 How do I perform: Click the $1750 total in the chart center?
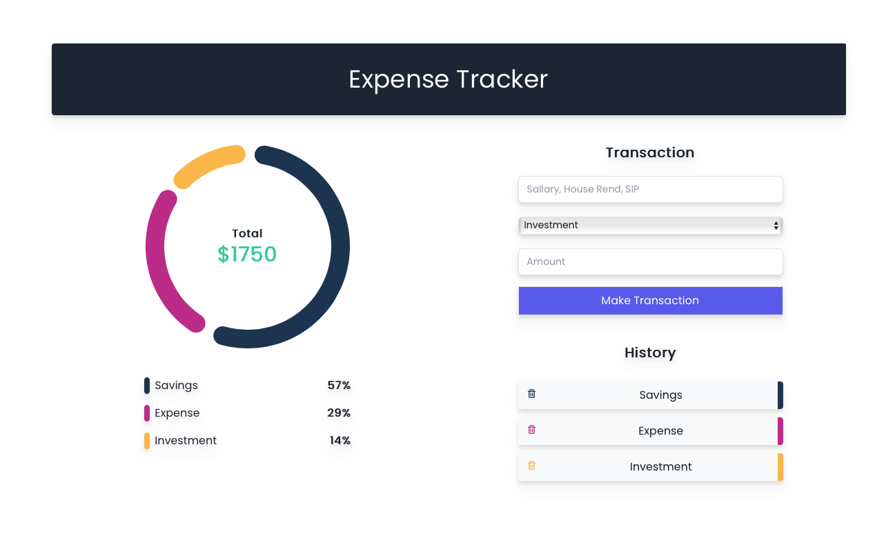[247, 254]
